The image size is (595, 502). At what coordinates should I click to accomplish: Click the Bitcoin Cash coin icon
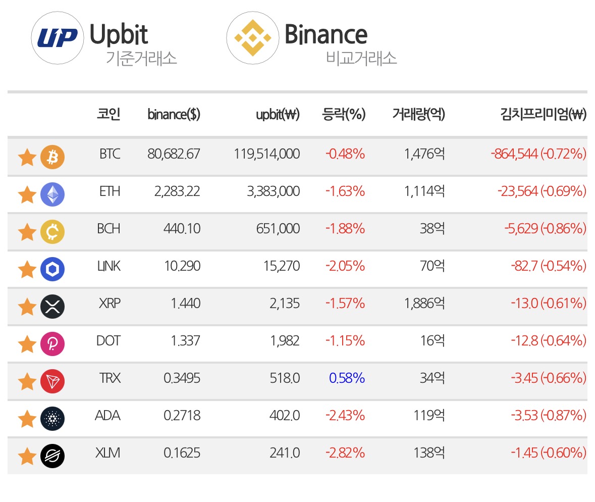point(52,232)
